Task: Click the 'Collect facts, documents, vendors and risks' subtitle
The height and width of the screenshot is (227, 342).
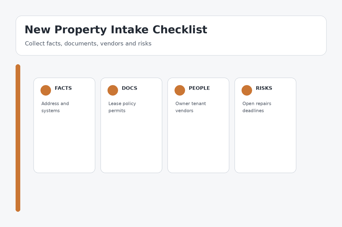Action: click(x=88, y=43)
